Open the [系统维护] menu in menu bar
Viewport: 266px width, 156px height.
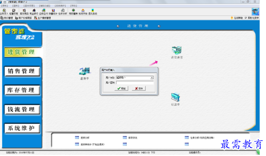point(60,6)
